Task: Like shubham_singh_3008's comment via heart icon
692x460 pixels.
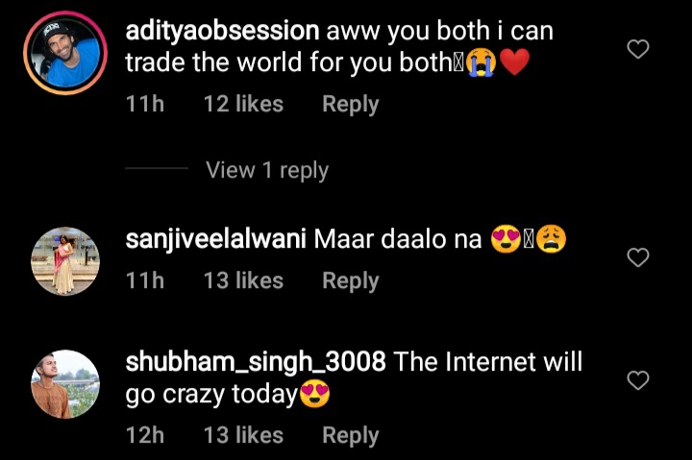Action: [638, 380]
